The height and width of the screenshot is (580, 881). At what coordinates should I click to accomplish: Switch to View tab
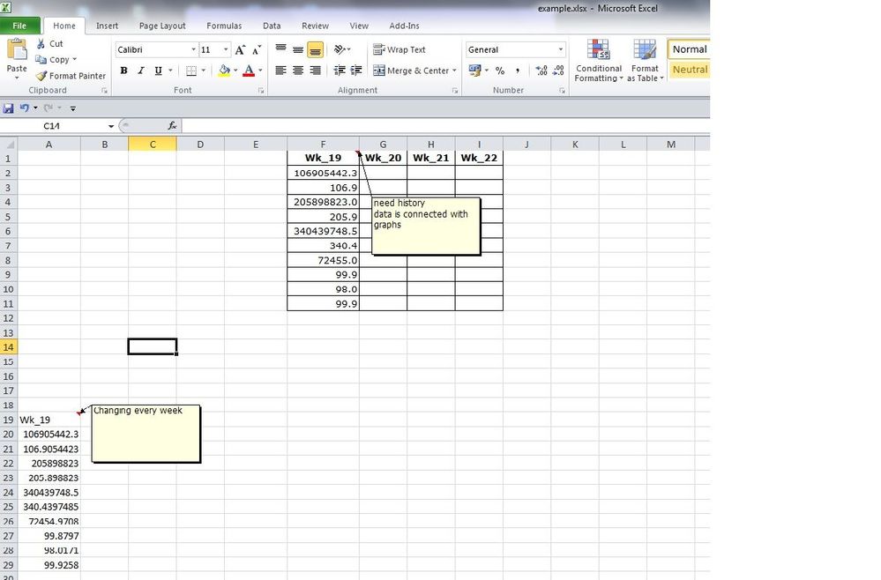coord(358,26)
